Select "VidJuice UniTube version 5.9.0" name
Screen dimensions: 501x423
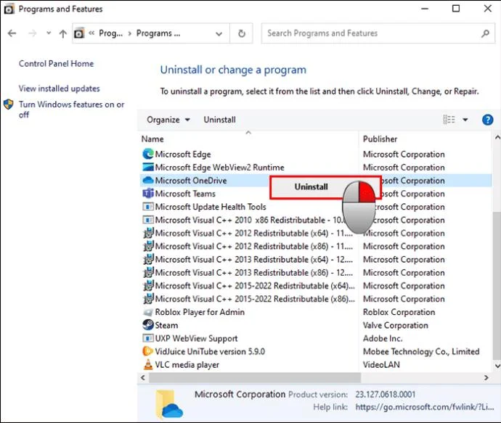210,351
